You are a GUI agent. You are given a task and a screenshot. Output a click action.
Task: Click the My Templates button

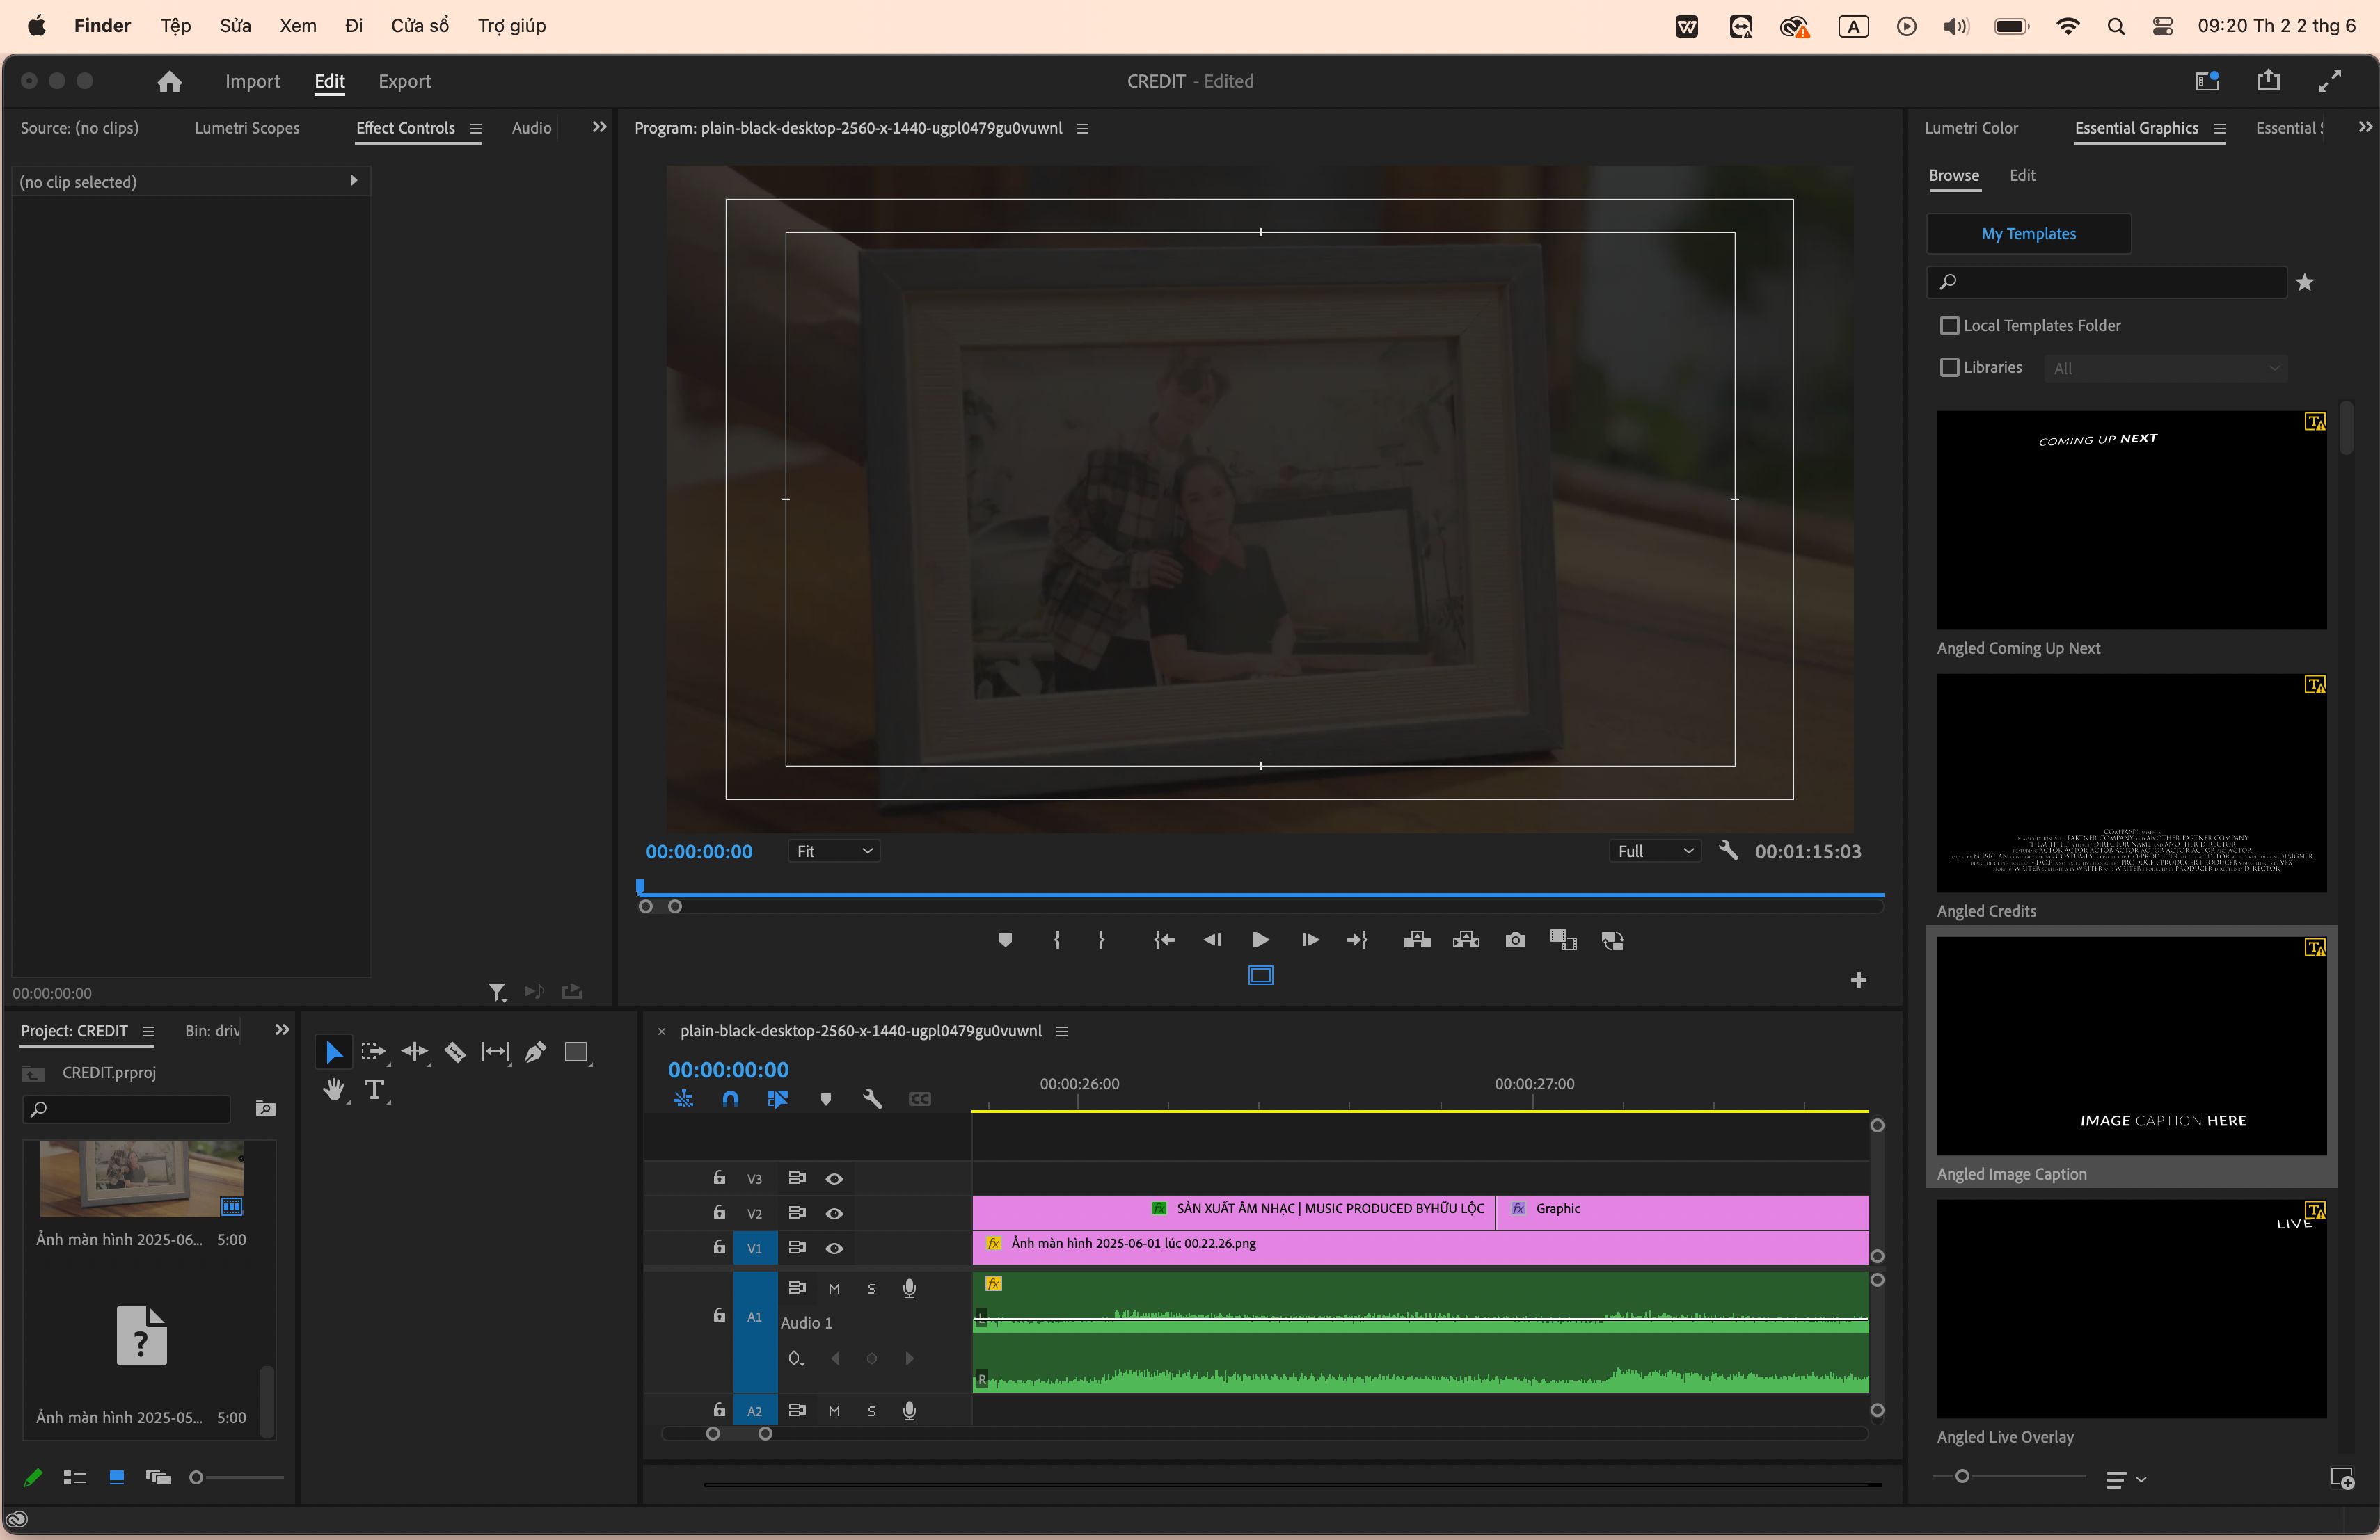click(2029, 234)
